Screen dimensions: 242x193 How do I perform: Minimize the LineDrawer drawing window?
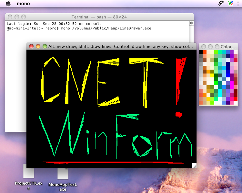(x=38, y=46)
